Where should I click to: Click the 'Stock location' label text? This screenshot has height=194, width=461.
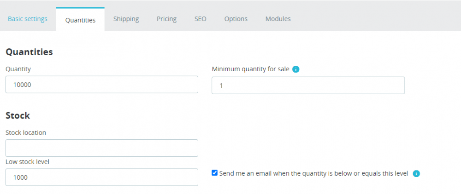pos(26,132)
